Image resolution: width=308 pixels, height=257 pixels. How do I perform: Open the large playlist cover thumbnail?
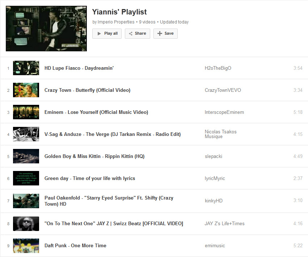(x=46, y=29)
